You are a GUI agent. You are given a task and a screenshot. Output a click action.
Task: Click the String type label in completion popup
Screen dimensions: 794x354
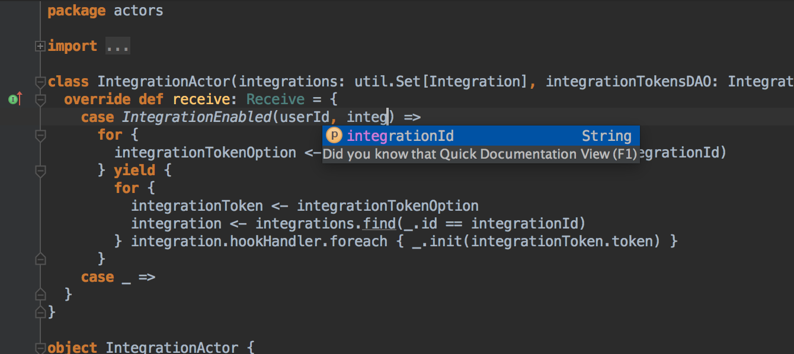coord(606,136)
